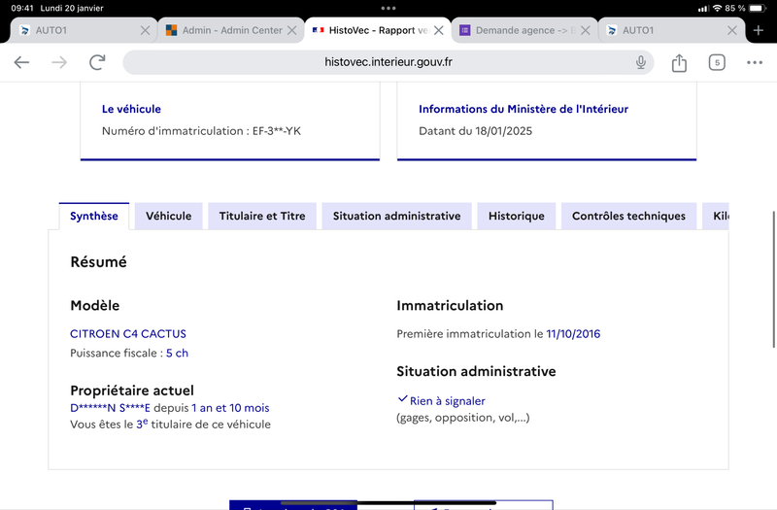Tap the Wi-Fi status icon
777x510 pixels.
tap(717, 8)
